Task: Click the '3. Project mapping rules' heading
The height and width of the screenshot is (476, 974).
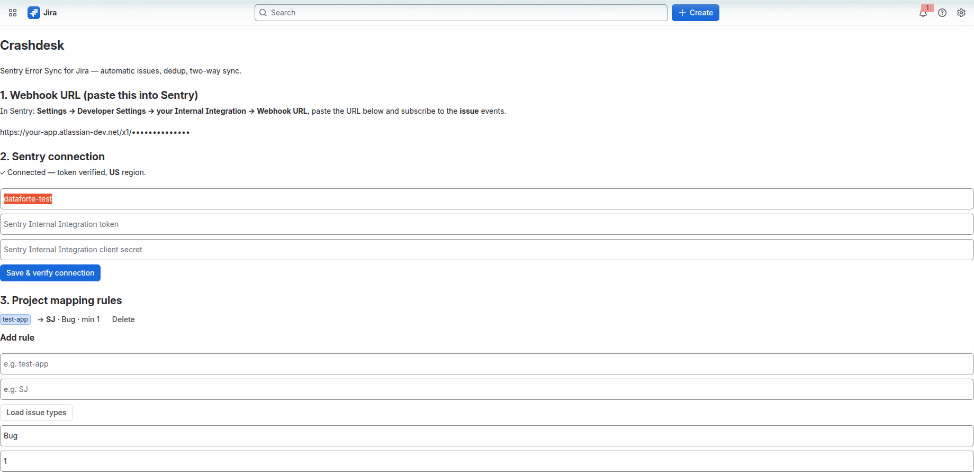Action: [x=61, y=300]
